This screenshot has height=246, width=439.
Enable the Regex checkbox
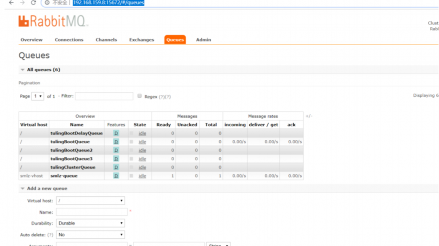(x=140, y=96)
